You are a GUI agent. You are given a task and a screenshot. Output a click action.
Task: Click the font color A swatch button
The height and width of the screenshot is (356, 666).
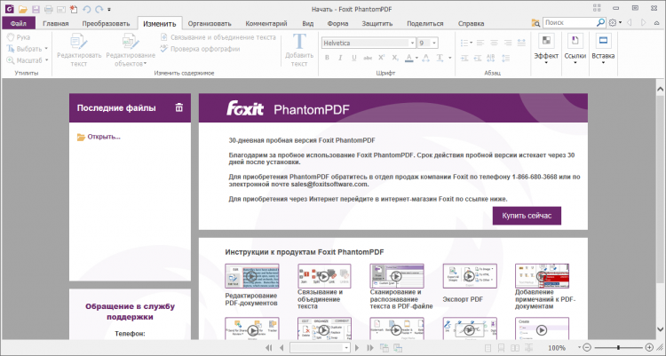[408, 58]
